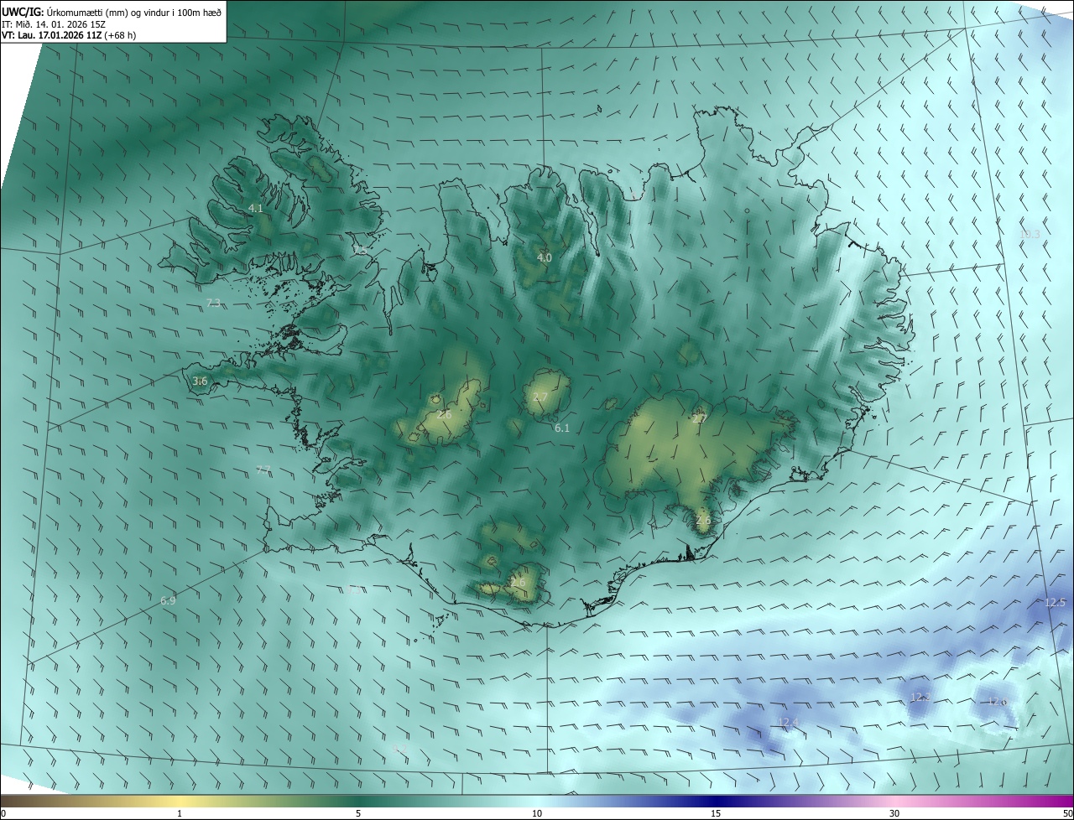Click the 12.4 value in the south ocean
The image size is (1074, 820).
click(788, 722)
